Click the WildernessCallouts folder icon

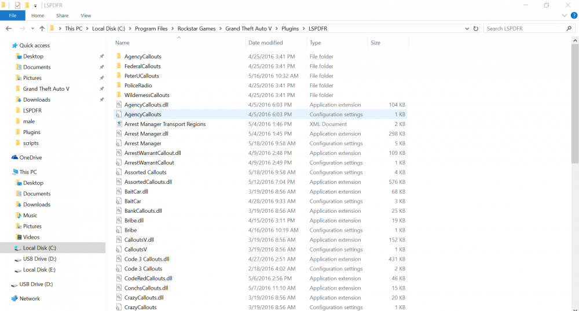[x=119, y=95]
